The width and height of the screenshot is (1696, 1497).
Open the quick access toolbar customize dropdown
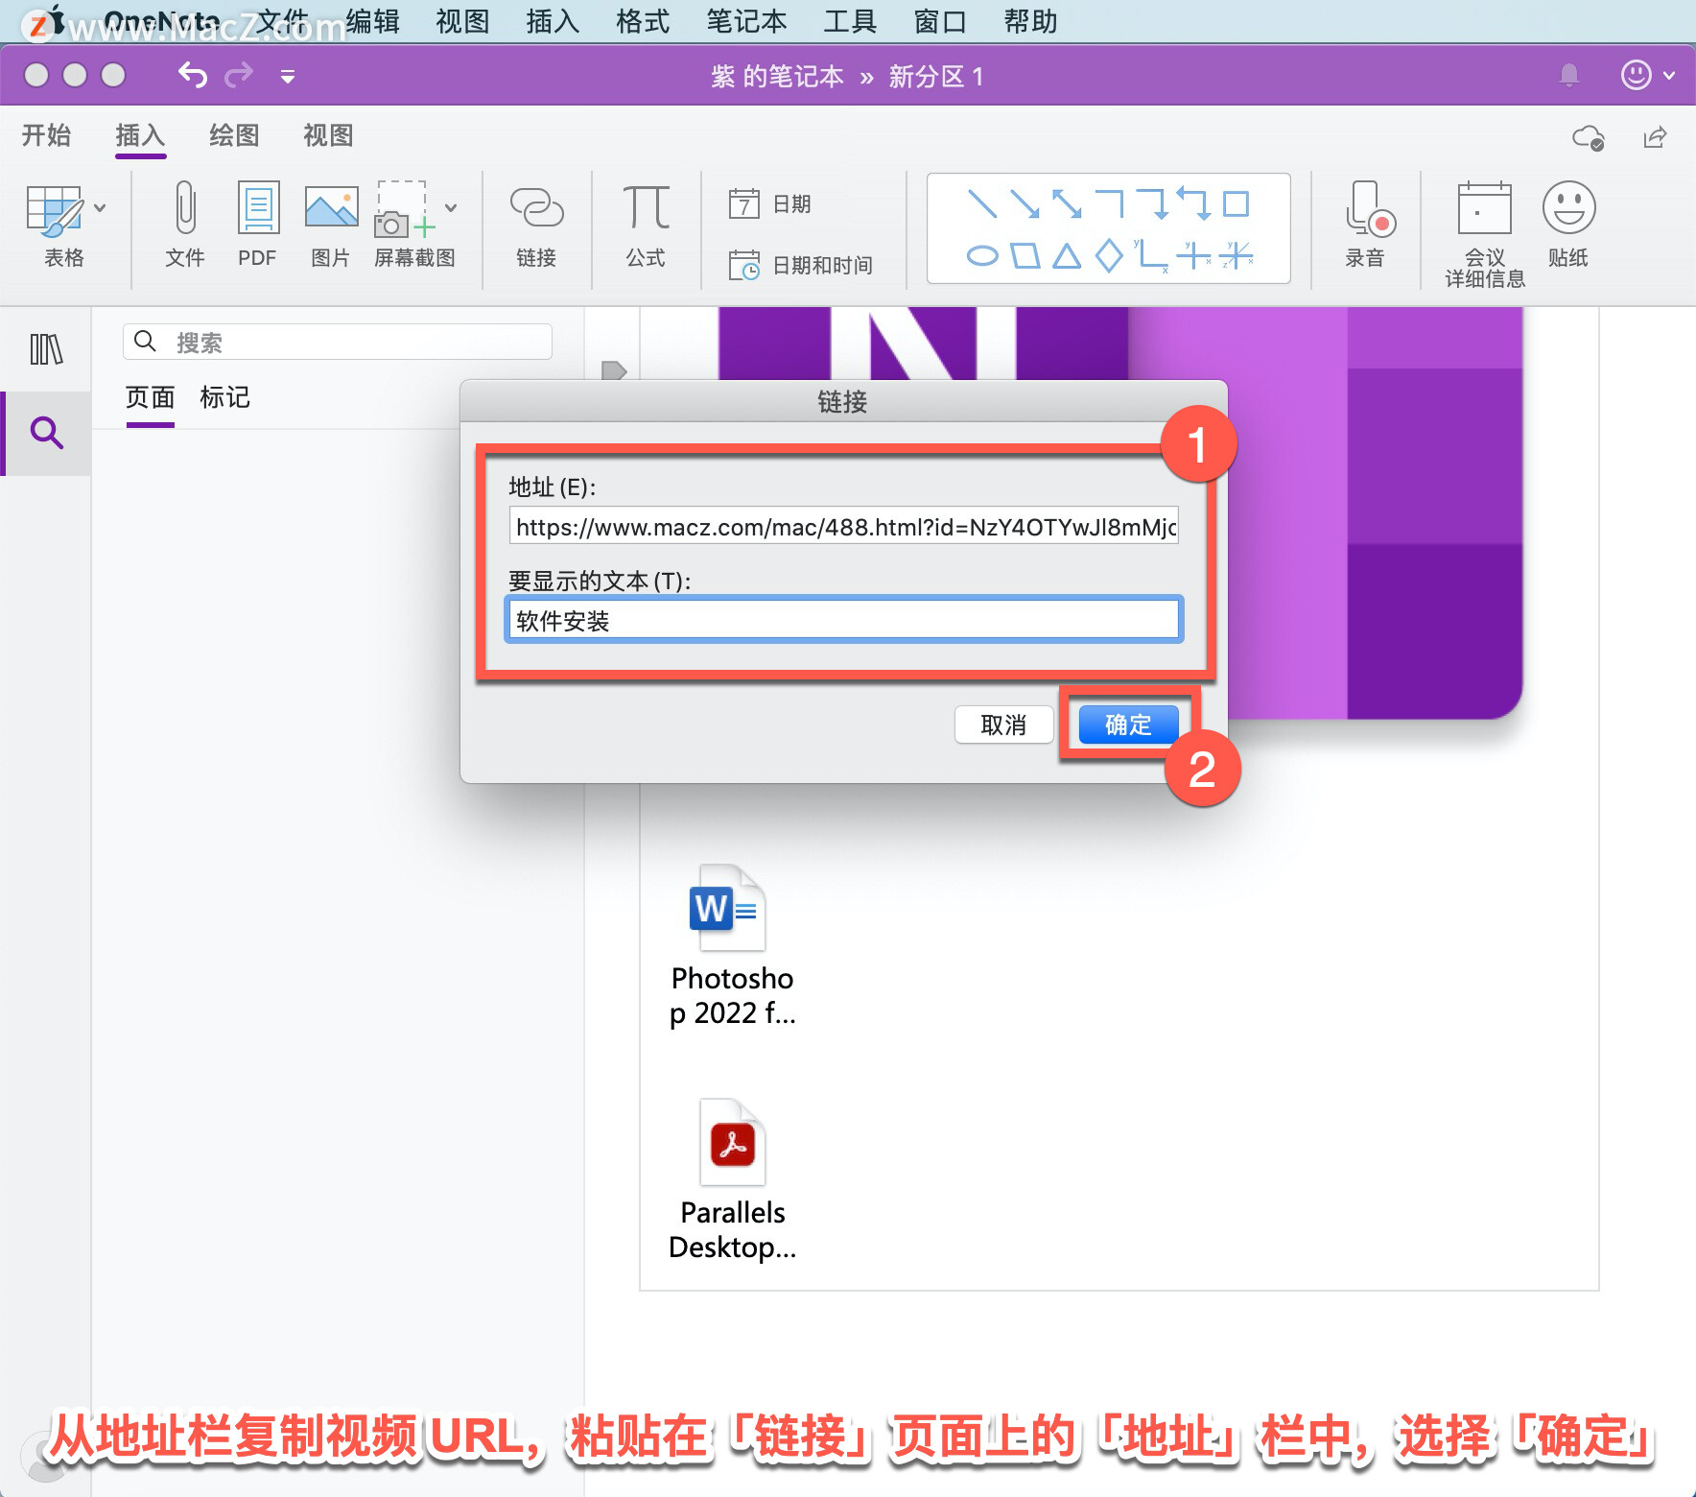pos(287,76)
